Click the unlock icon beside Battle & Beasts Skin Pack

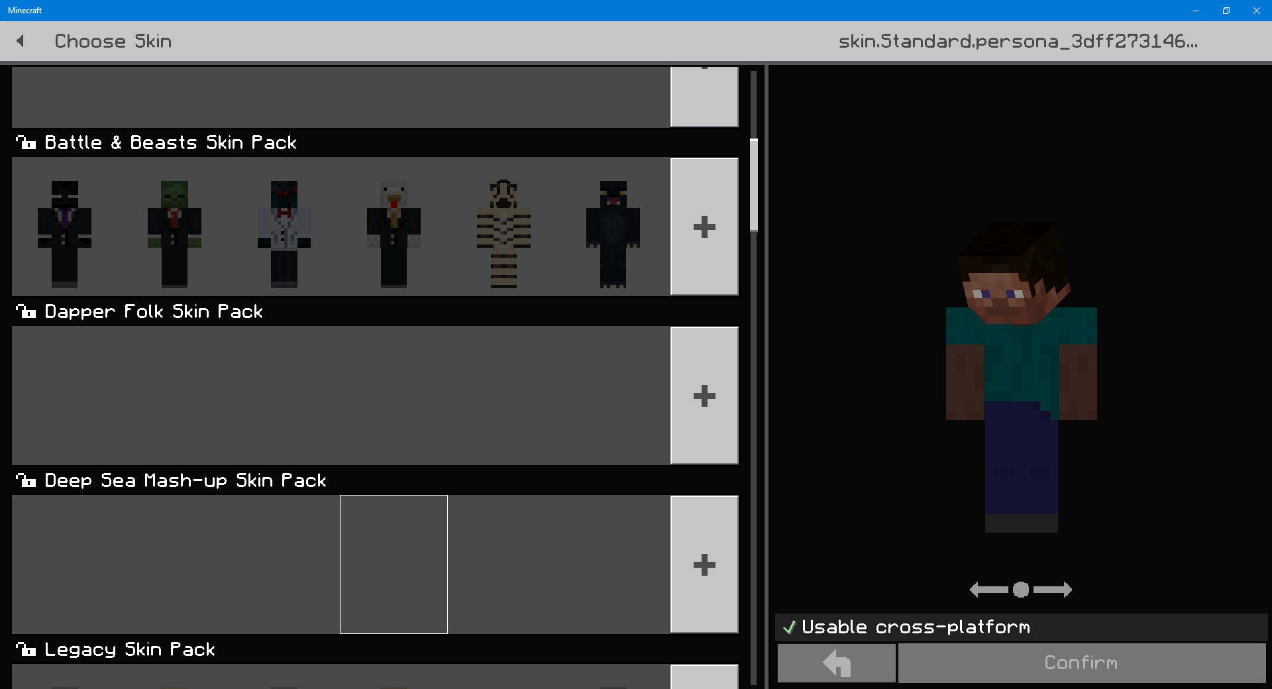26,142
